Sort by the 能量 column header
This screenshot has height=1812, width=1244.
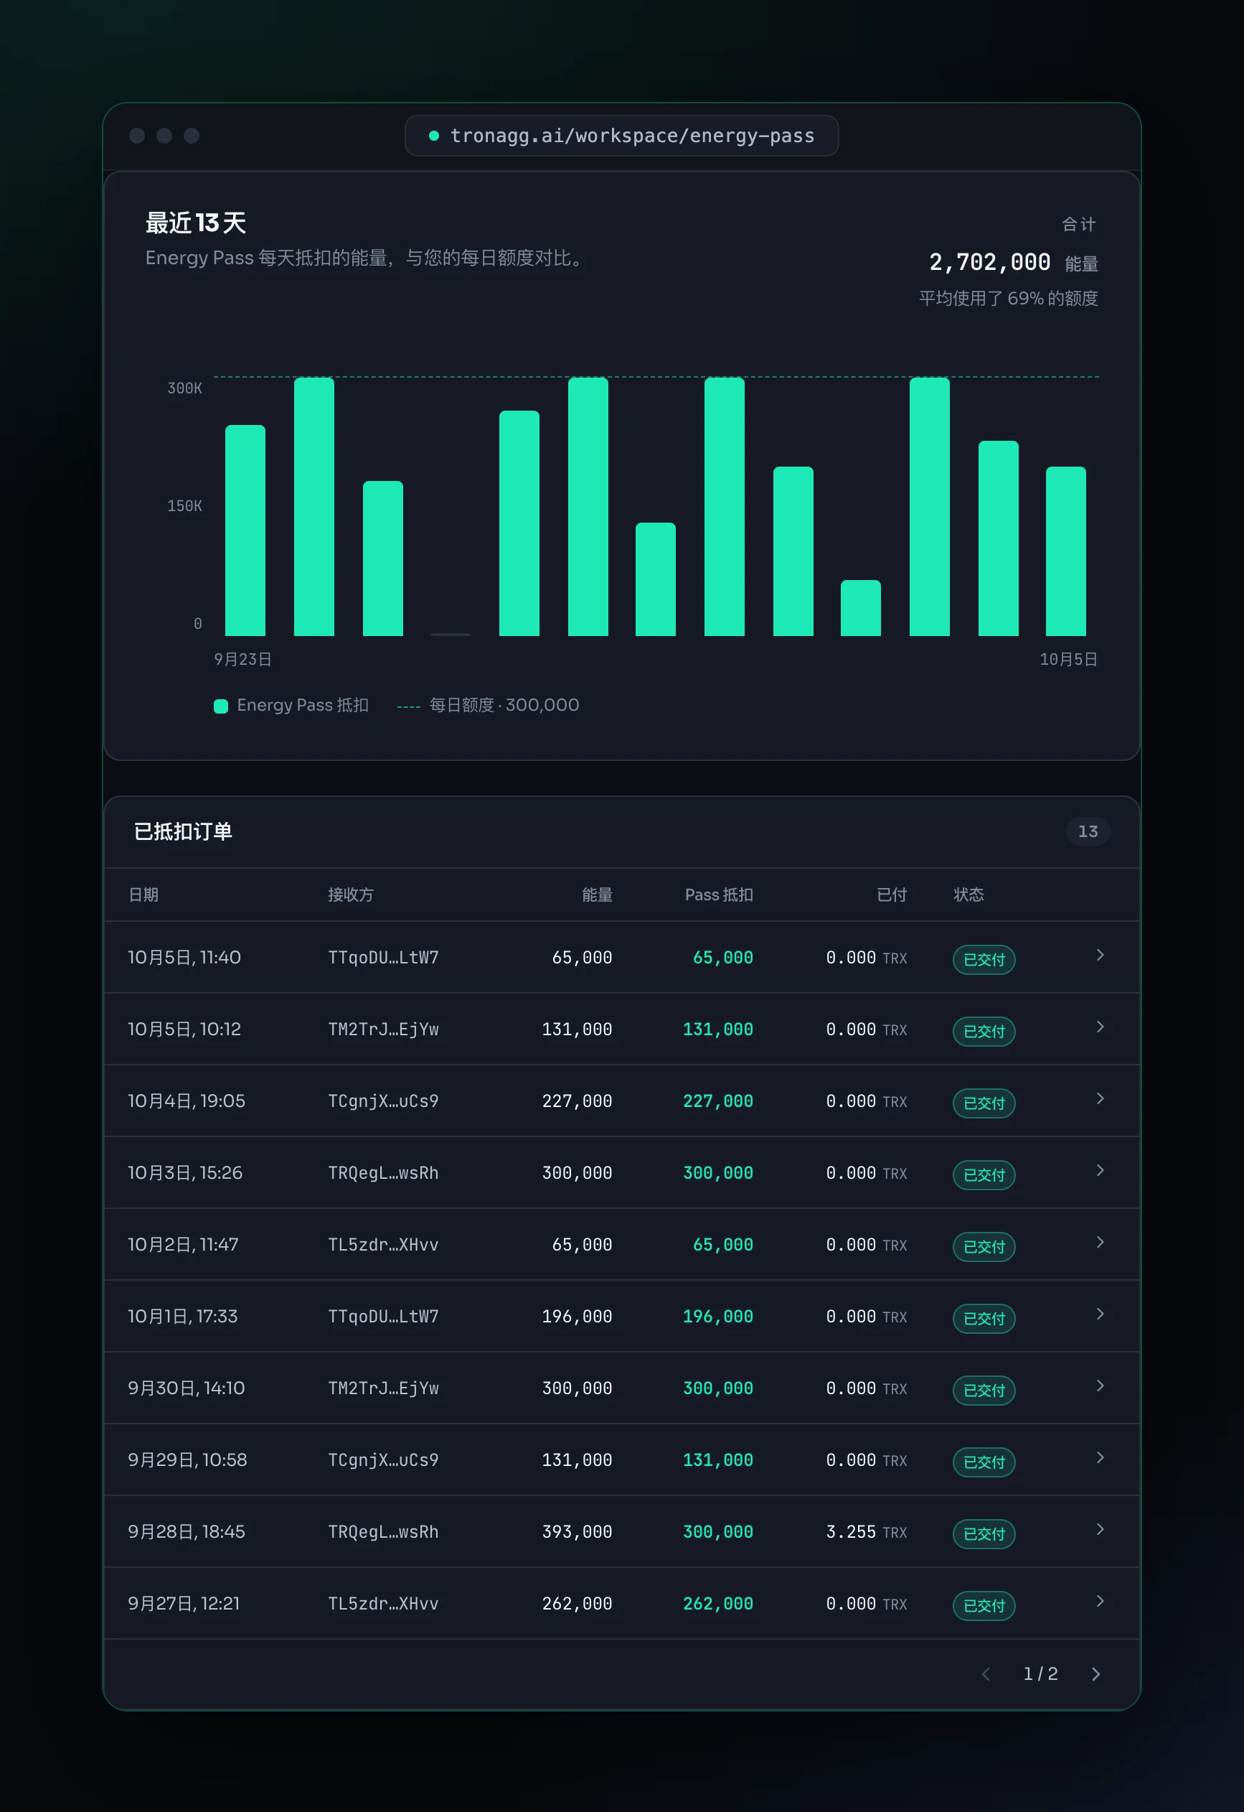pos(597,895)
